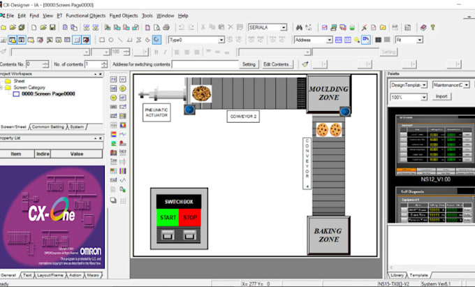Open the SERIALA dropdown
The height and width of the screenshot is (287, 475).
click(284, 27)
